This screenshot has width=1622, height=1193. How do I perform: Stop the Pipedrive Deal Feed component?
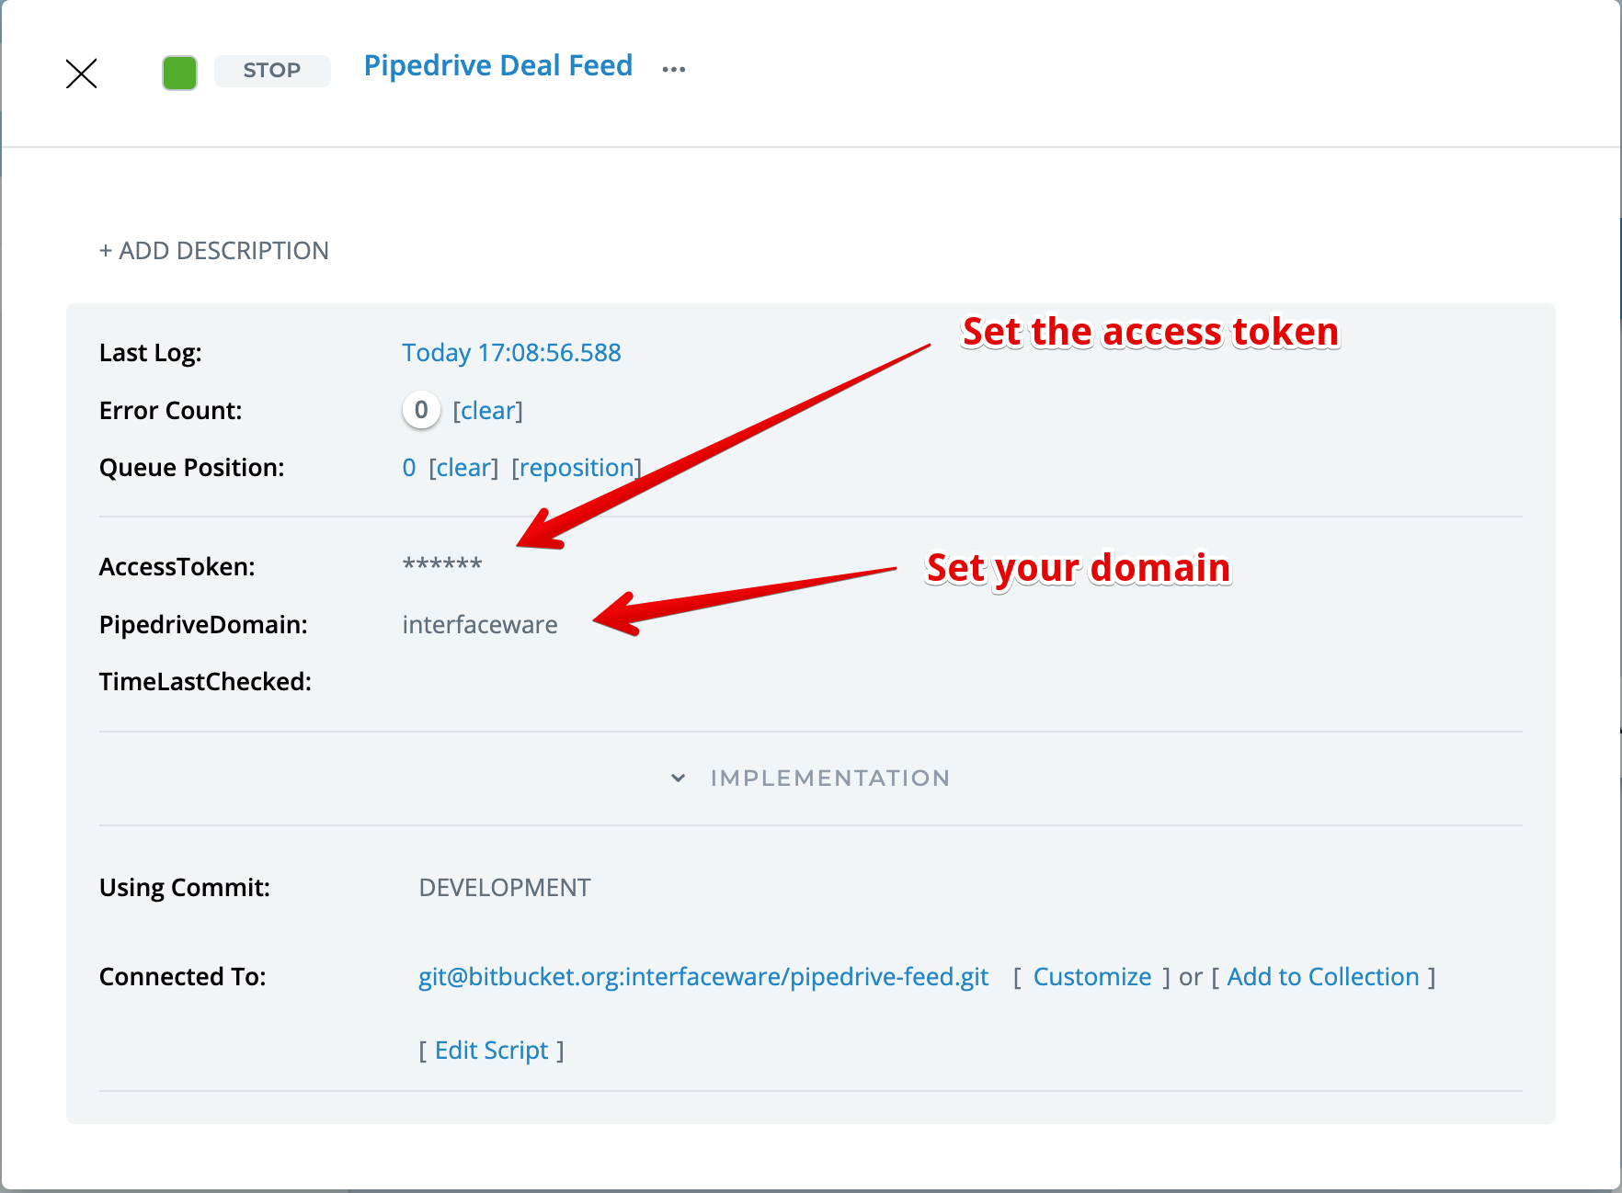272,71
